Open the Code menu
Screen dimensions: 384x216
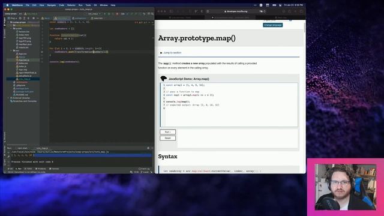click(x=61, y=5)
